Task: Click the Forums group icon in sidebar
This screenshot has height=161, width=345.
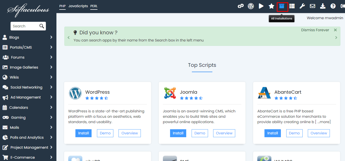Action: (x=5, y=57)
